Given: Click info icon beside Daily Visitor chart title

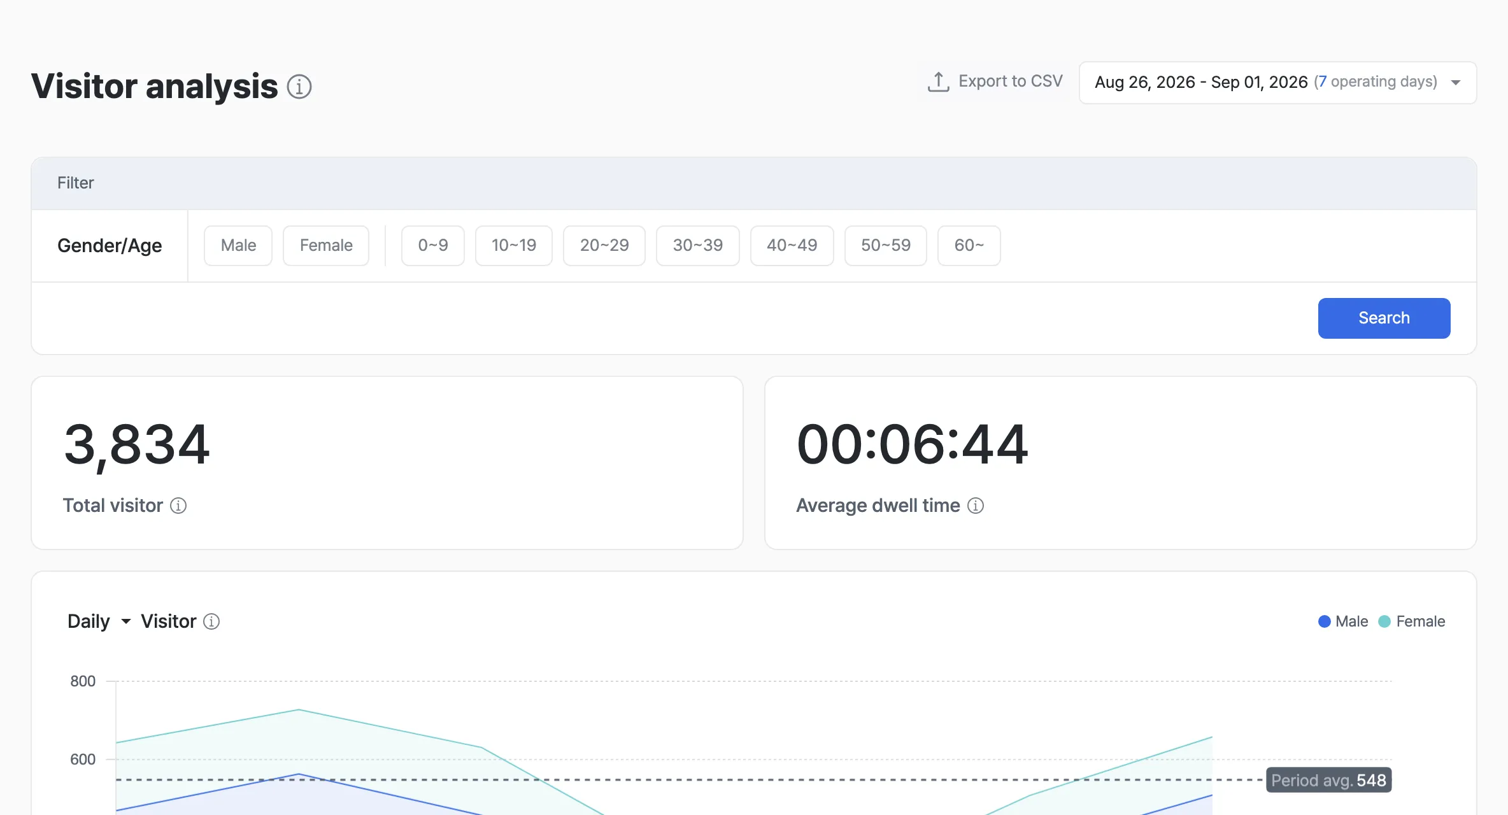Looking at the screenshot, I should tap(211, 621).
